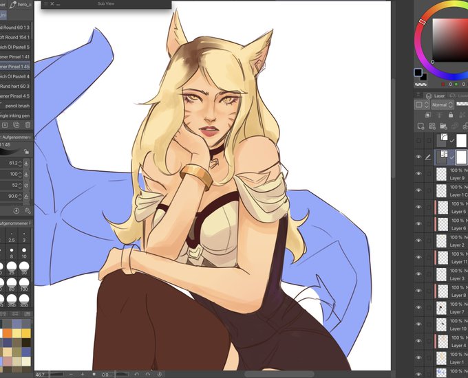
Task: Delete the selected sub tool
Action: click(28, 125)
